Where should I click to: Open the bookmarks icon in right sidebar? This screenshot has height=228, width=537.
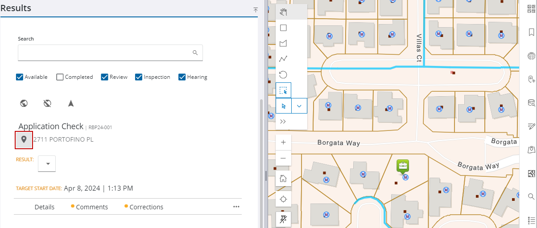click(531, 32)
